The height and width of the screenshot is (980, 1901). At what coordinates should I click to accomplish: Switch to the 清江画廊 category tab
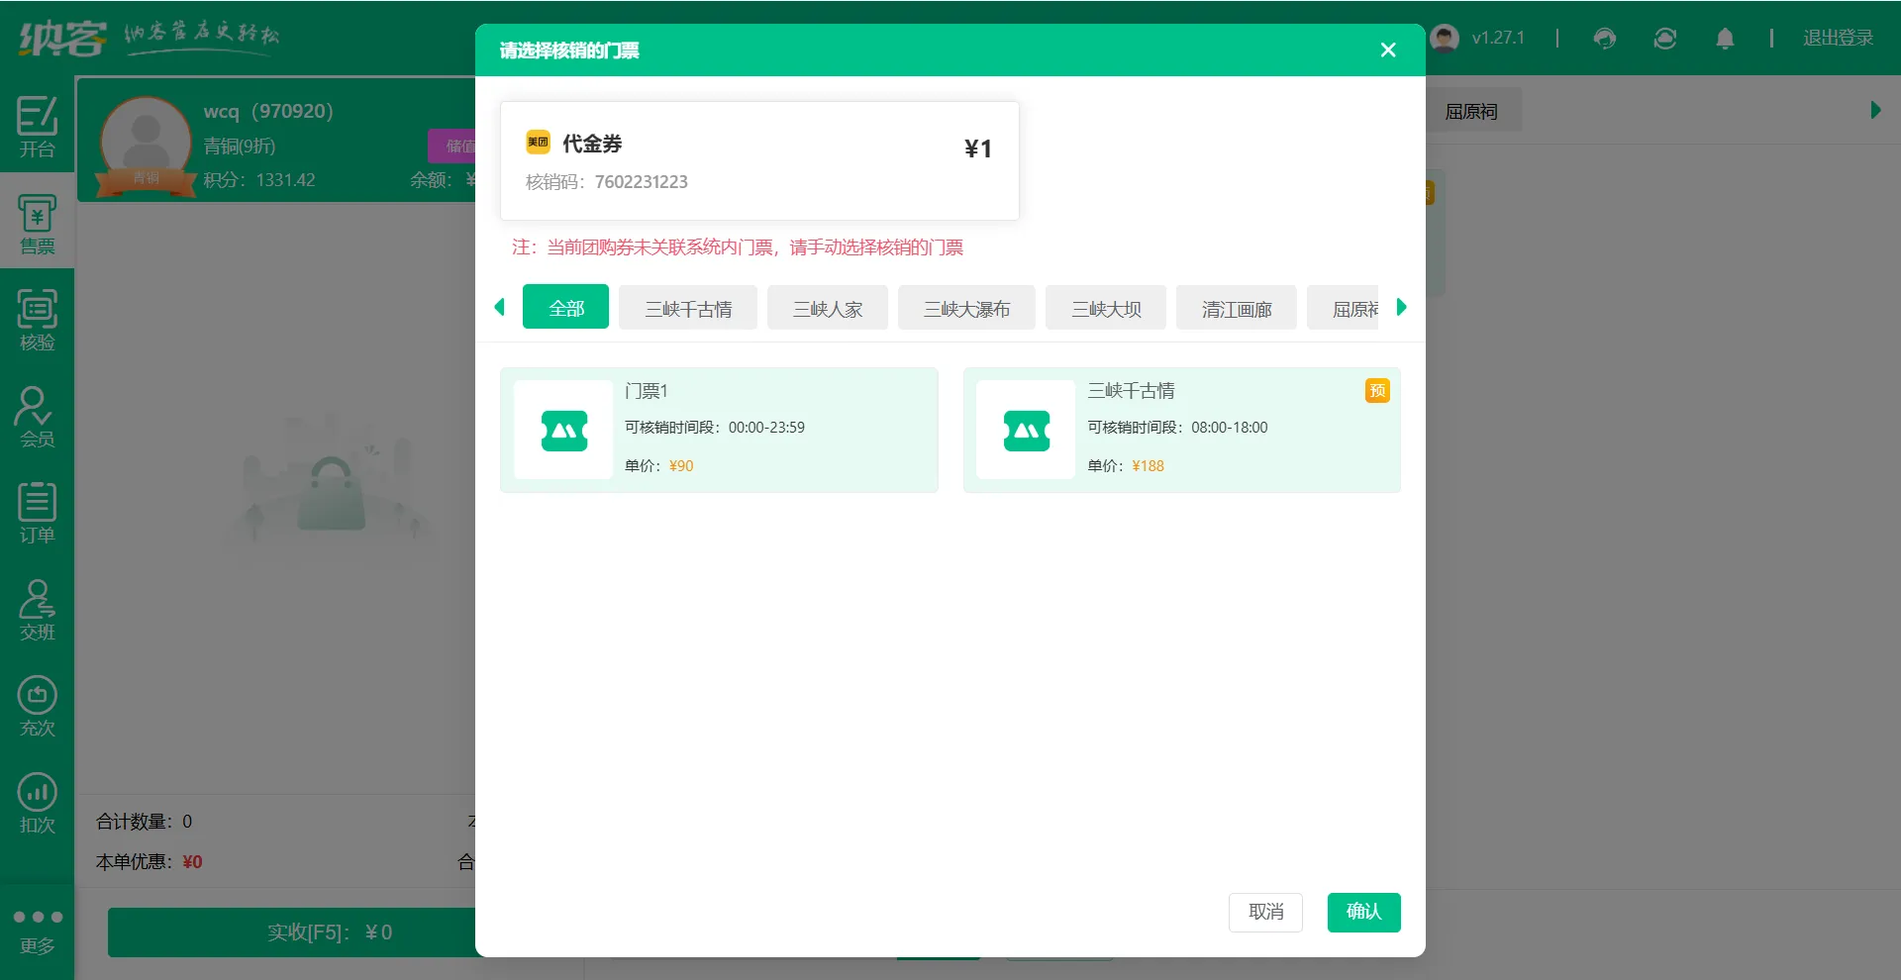tap(1236, 307)
